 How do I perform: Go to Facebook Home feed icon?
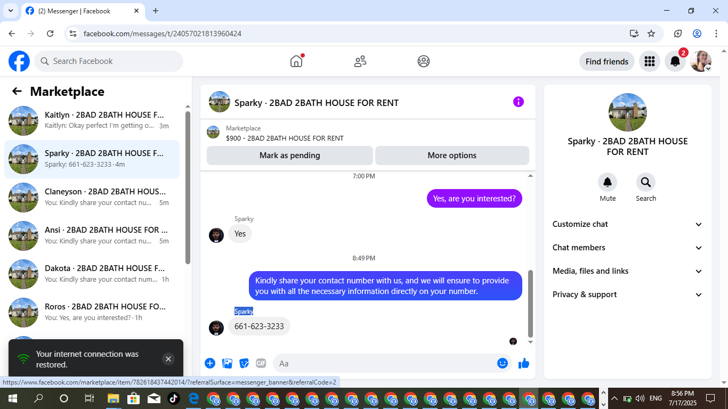296,61
